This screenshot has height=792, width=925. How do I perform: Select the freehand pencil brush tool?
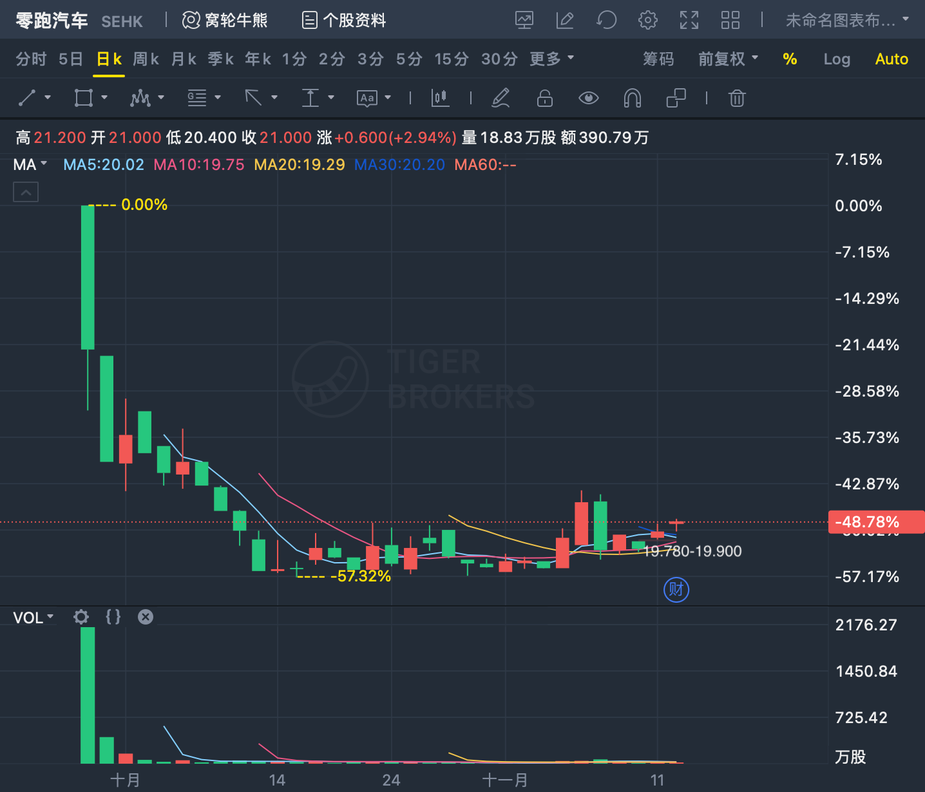click(501, 98)
